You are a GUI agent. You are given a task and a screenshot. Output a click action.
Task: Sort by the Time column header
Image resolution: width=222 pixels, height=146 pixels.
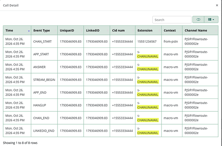click(x=17, y=30)
